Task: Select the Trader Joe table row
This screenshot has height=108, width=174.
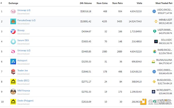Action: [x=87, y=72]
